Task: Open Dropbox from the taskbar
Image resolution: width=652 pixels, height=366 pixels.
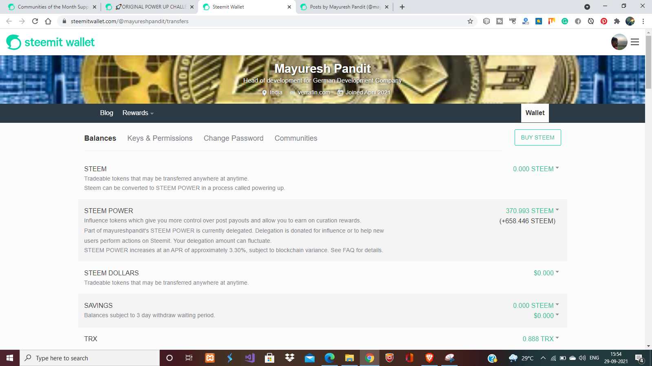Action: click(289, 358)
